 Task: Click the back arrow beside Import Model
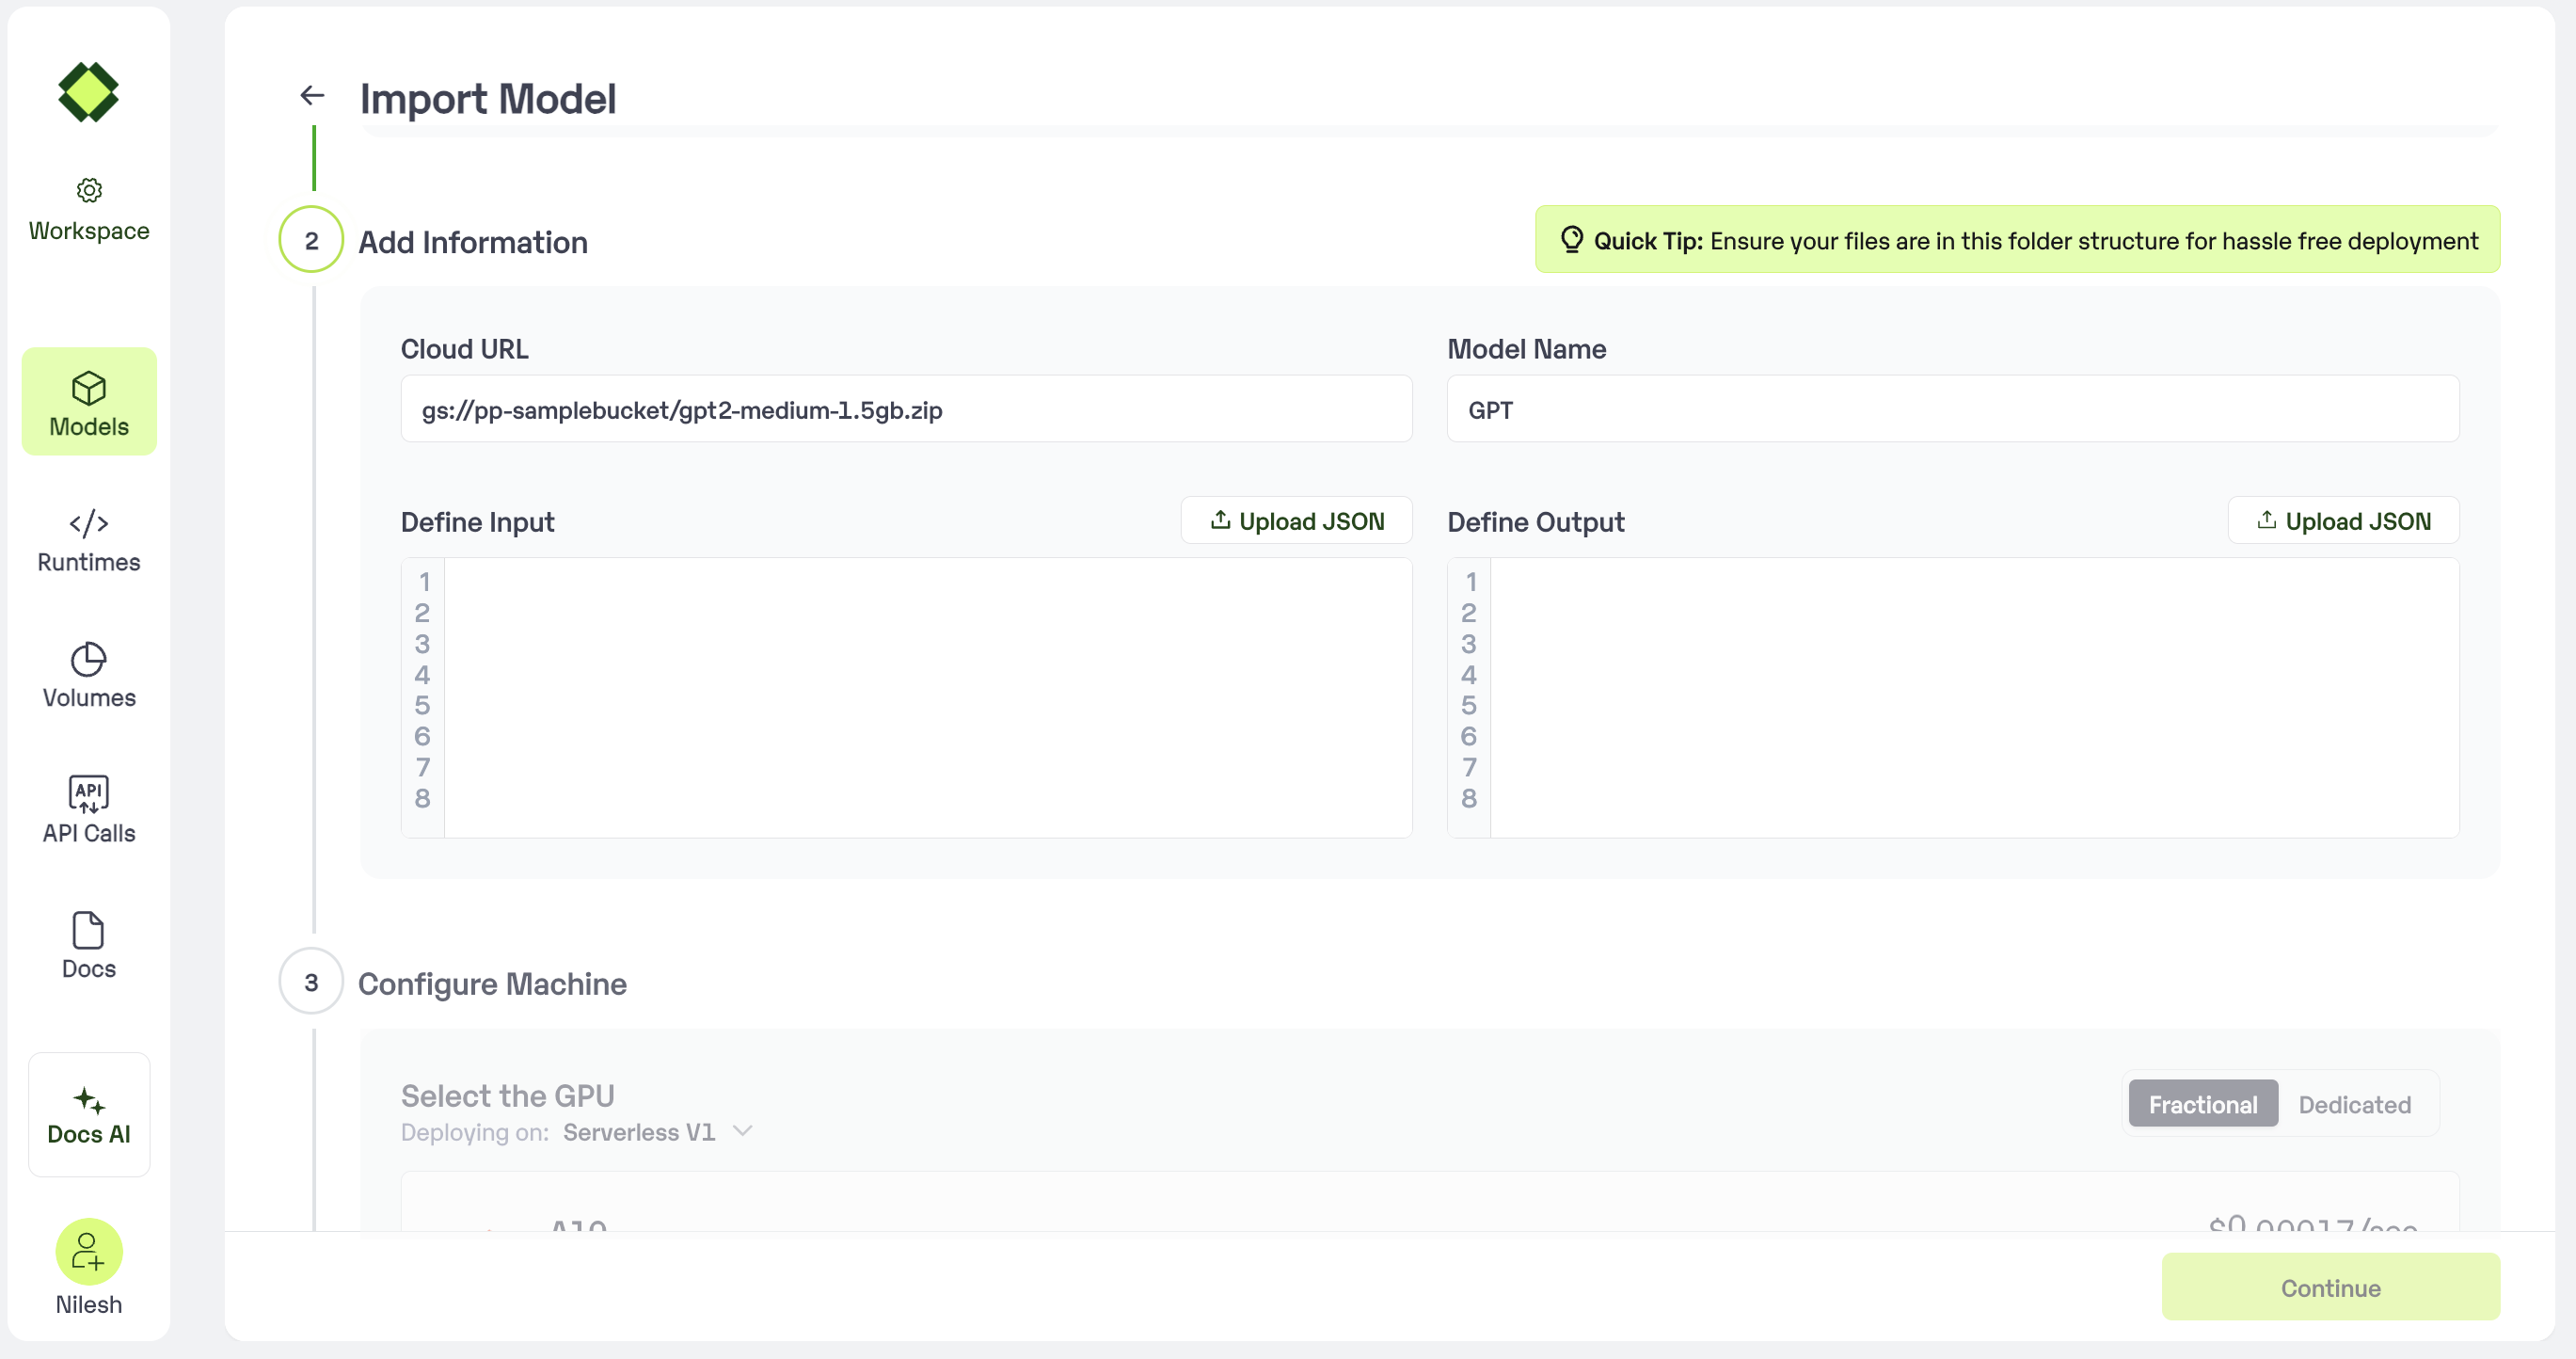pyautogui.click(x=312, y=95)
